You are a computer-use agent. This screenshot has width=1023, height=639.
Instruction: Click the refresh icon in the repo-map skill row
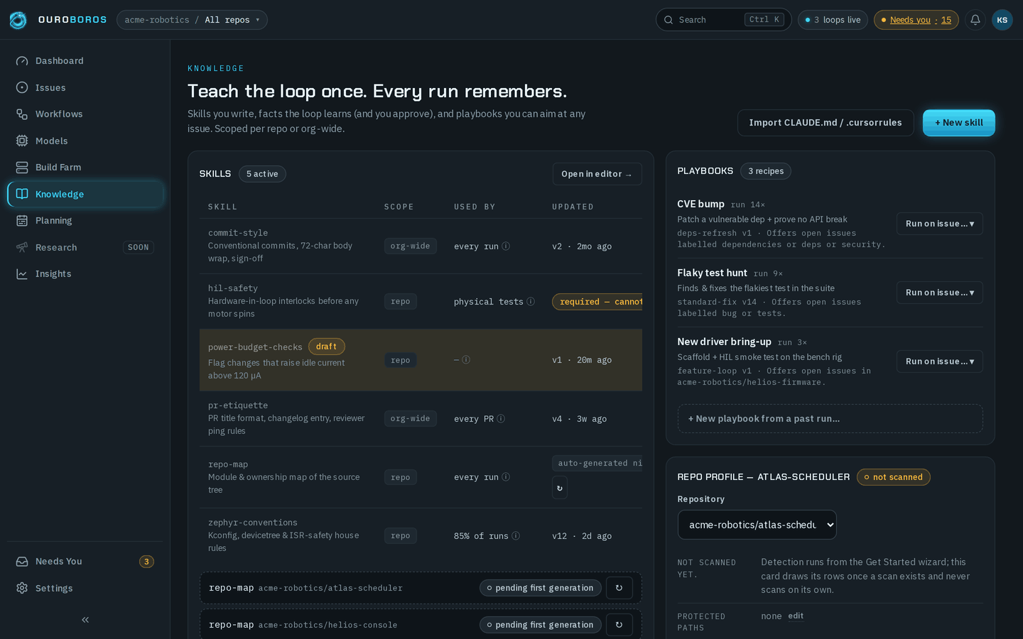point(560,488)
